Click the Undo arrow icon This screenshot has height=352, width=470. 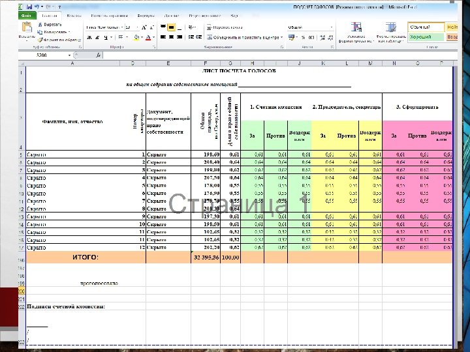[37, 7]
